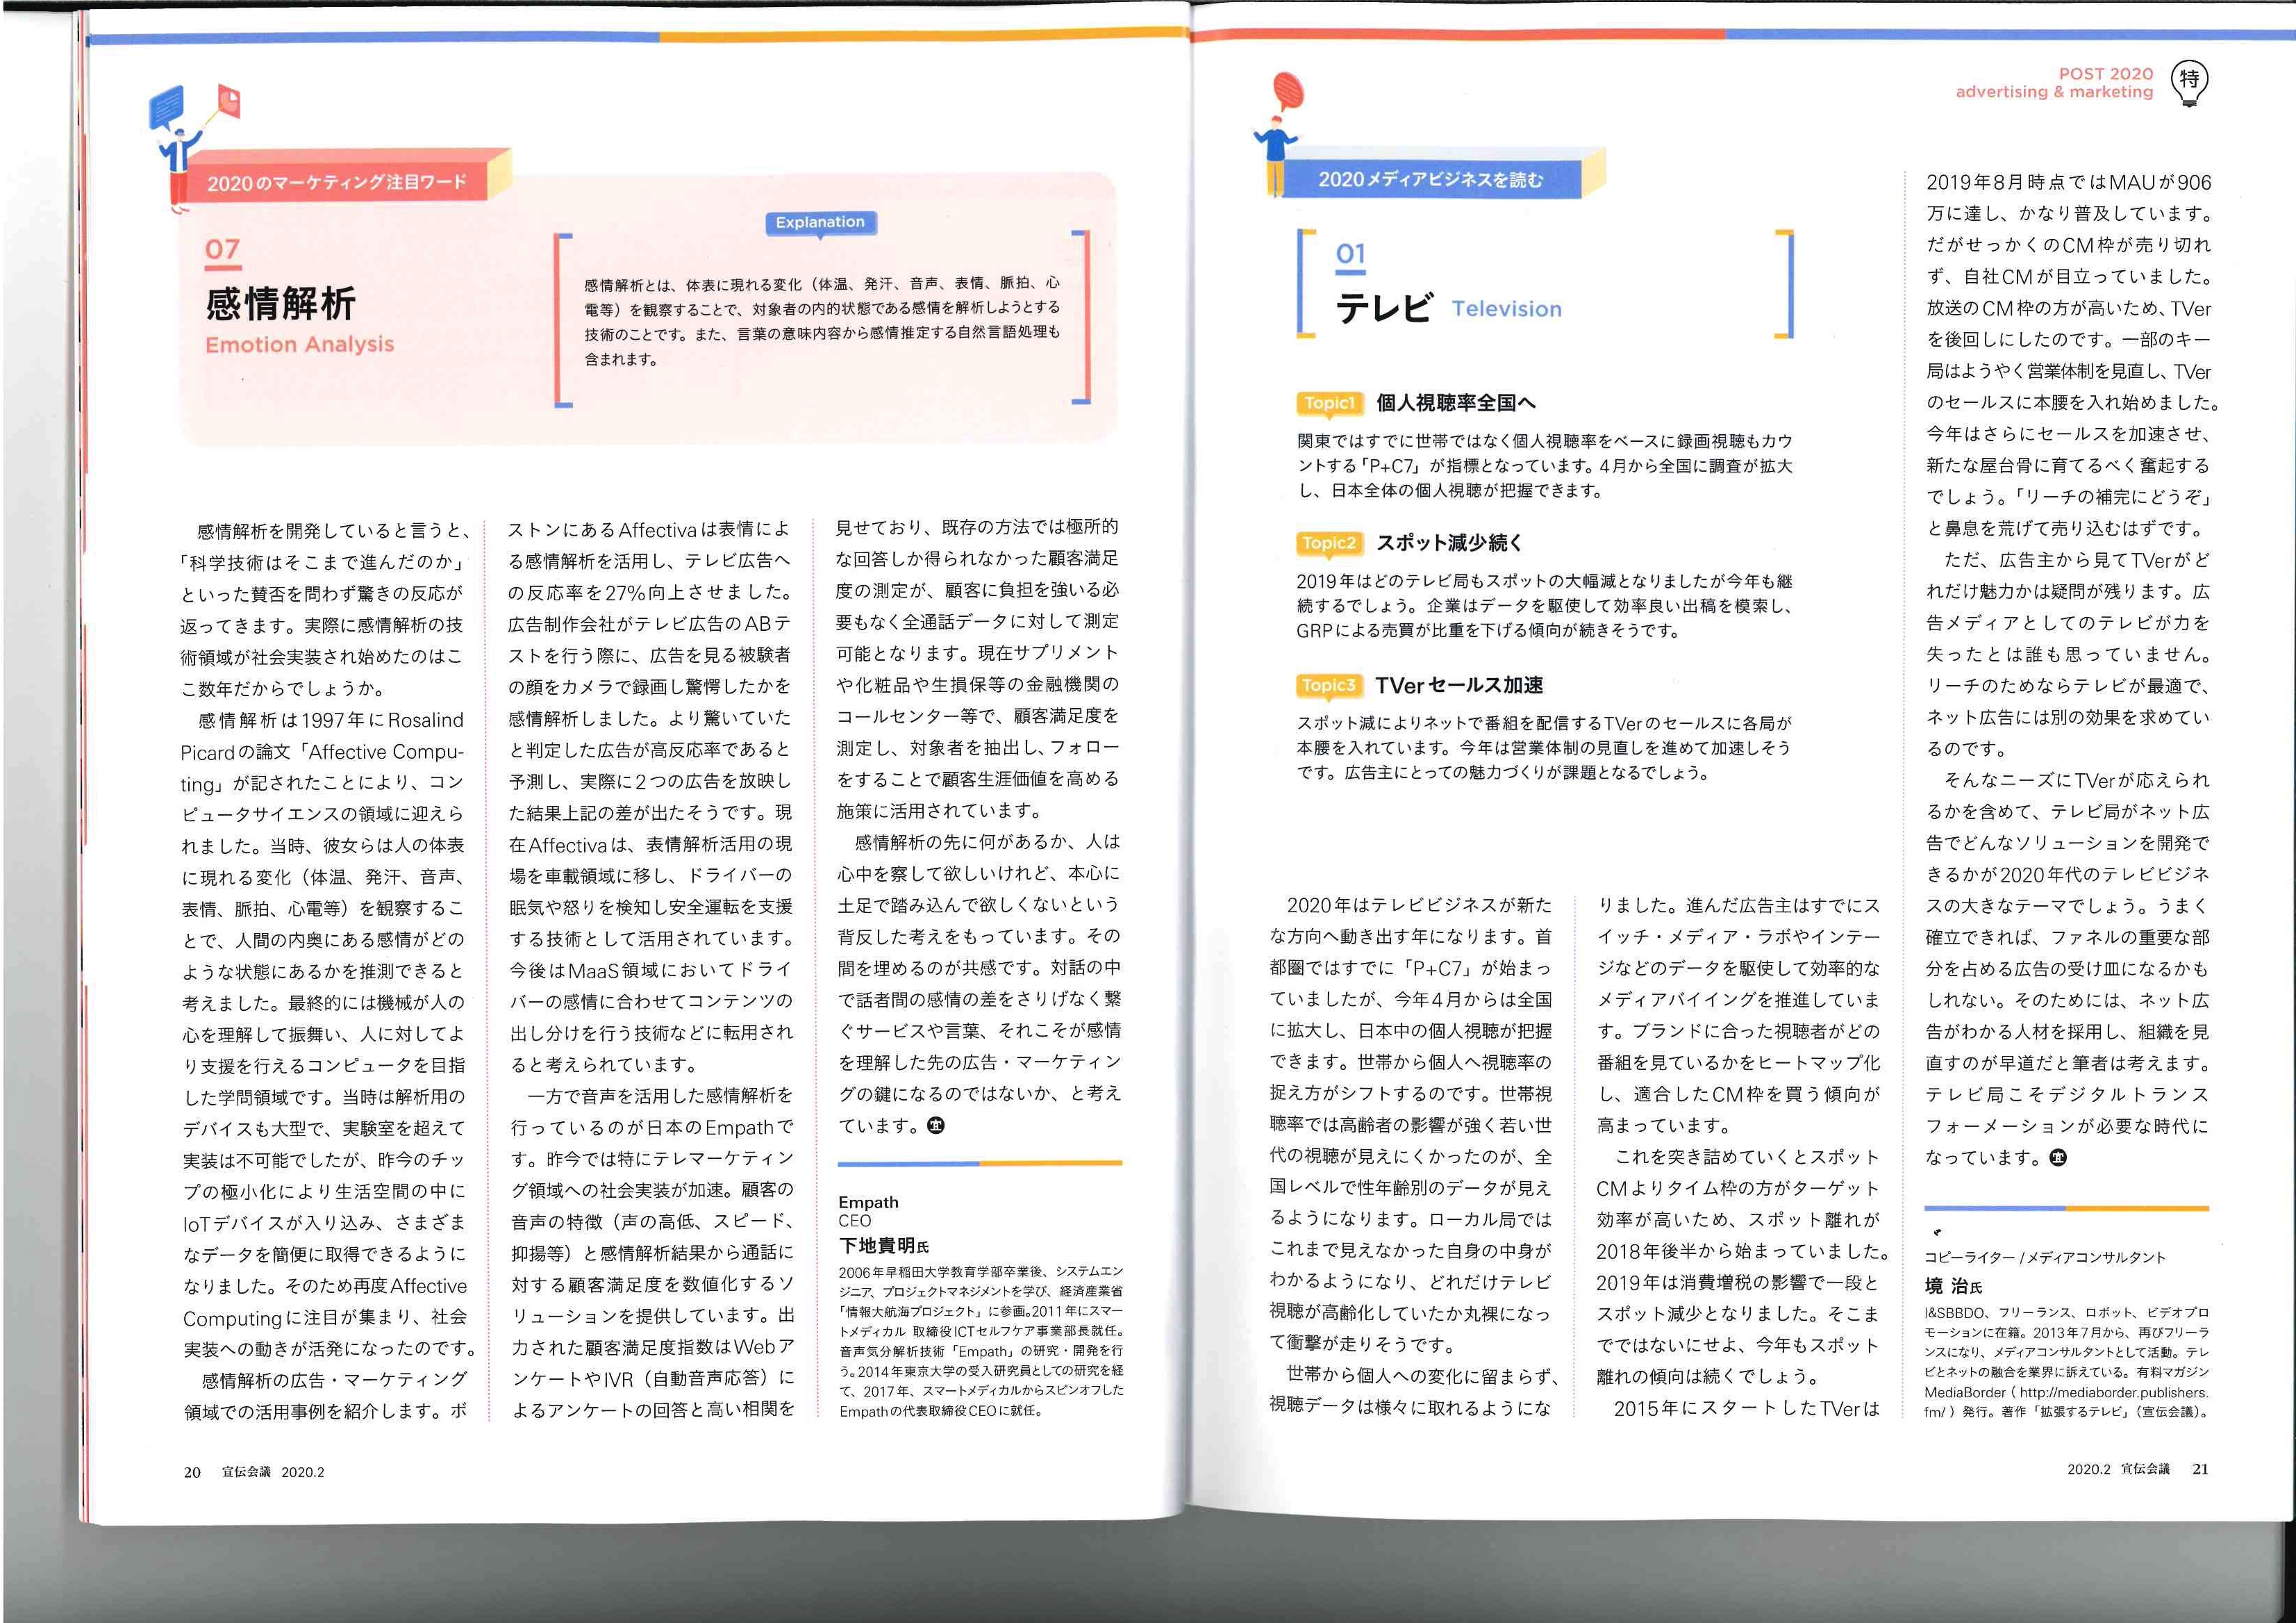Click the POST 2020 advertising & marketing header
The height and width of the screenshot is (1623, 2296).
(2055, 82)
